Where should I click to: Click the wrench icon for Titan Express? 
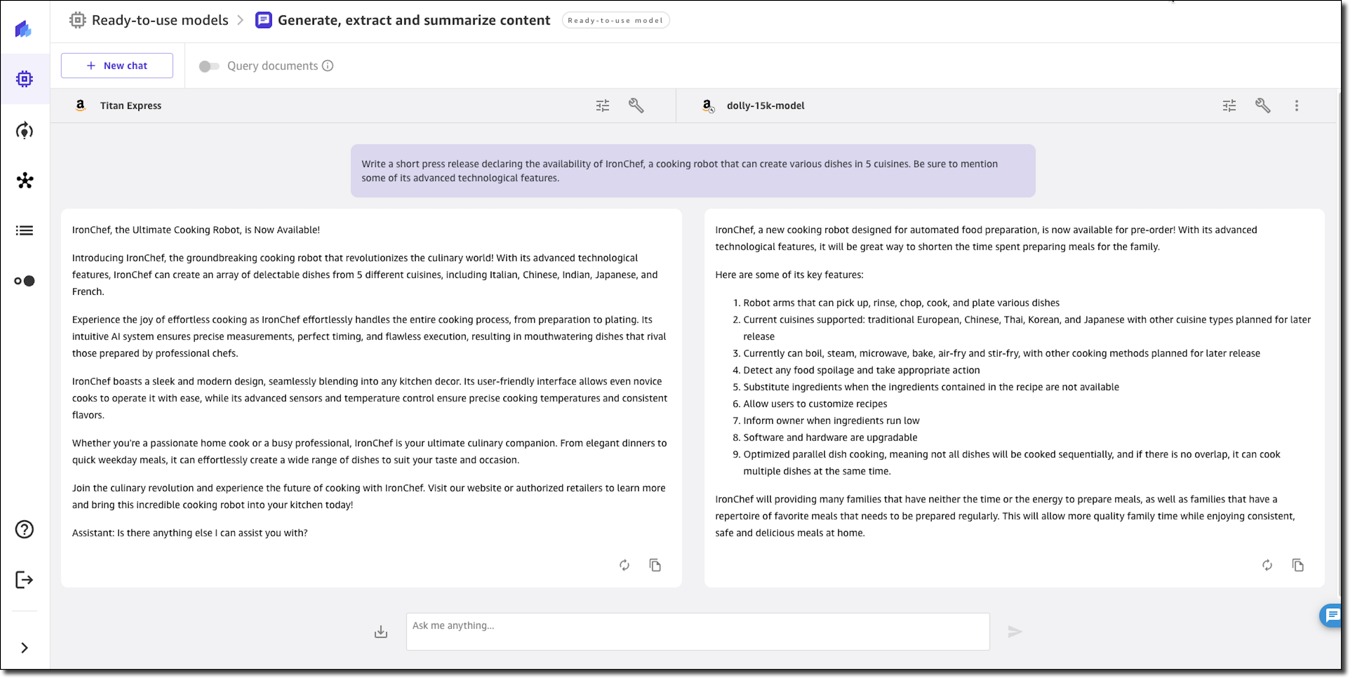(636, 105)
